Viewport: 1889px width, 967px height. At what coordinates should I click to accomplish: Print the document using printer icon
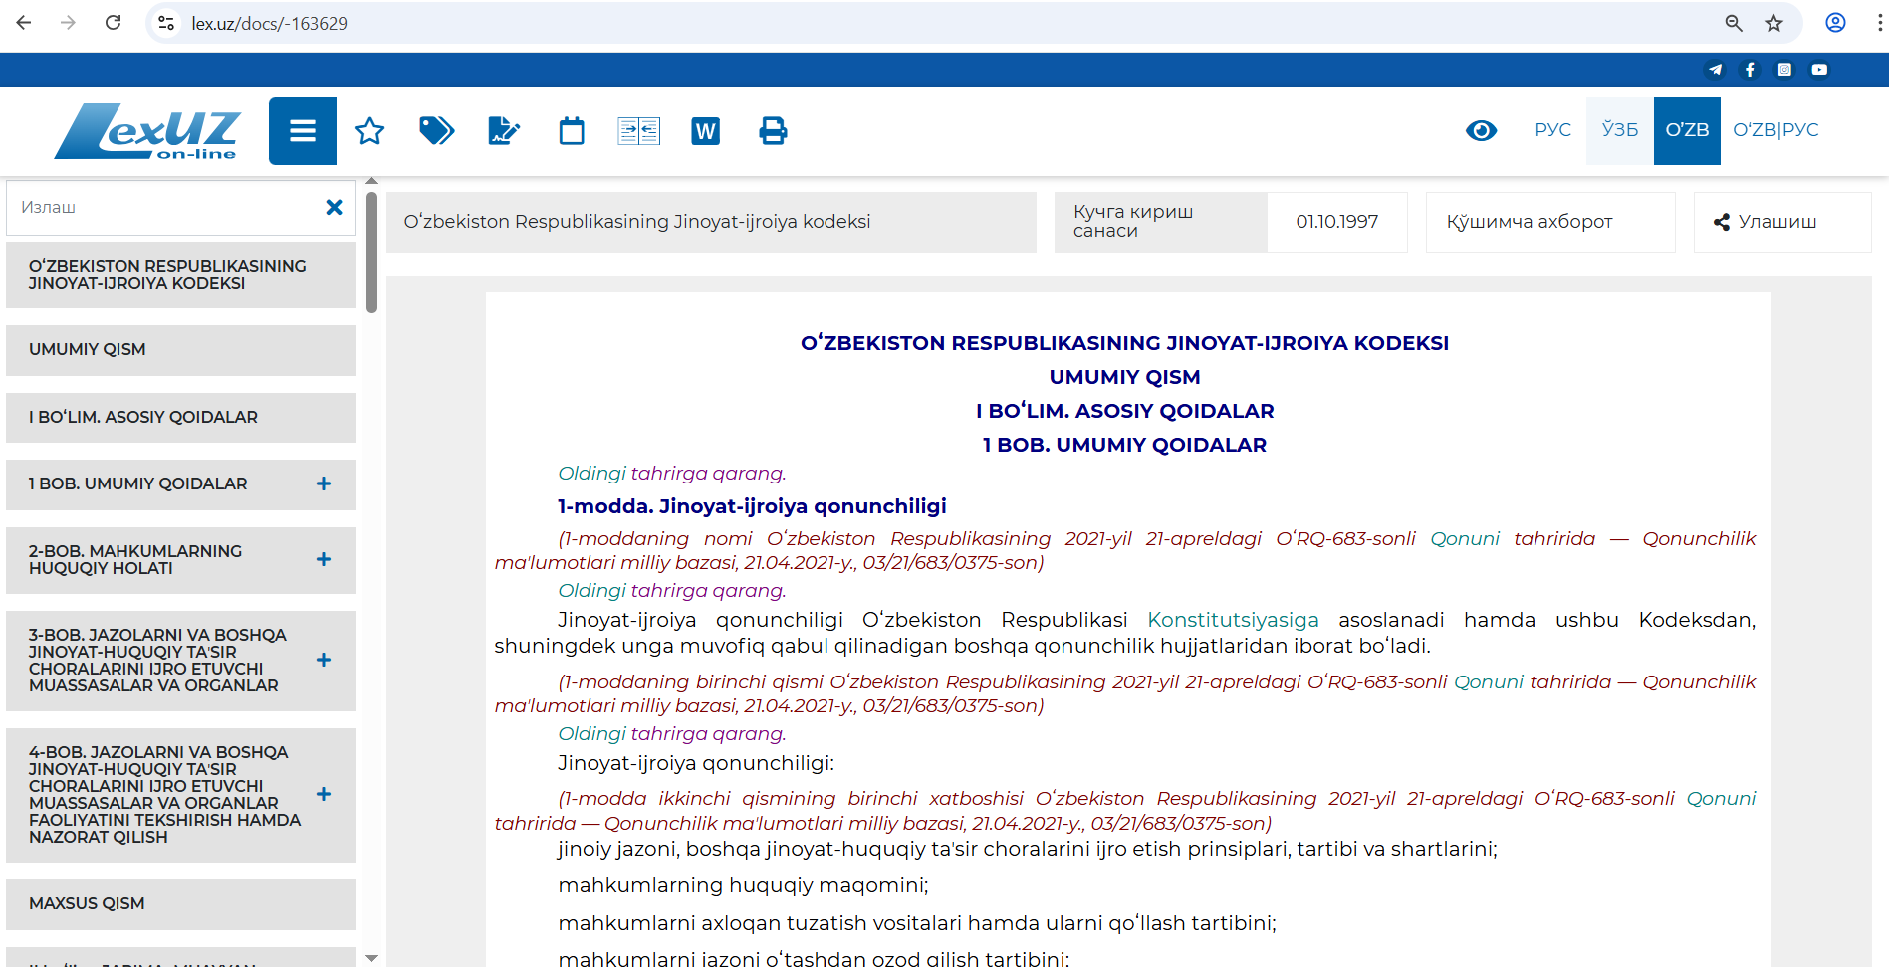773,131
